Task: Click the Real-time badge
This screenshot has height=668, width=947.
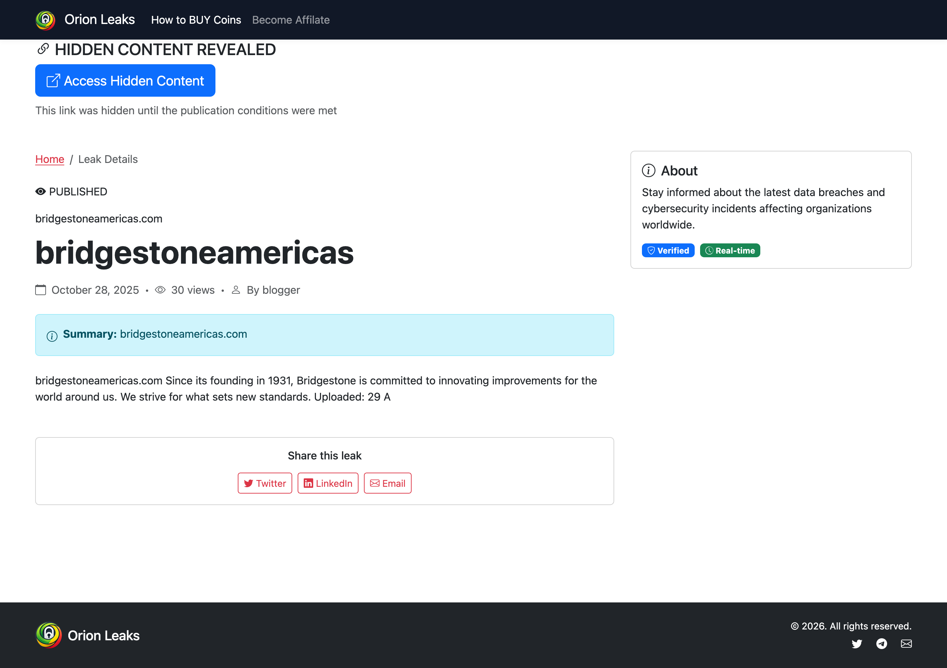Action: pos(730,250)
